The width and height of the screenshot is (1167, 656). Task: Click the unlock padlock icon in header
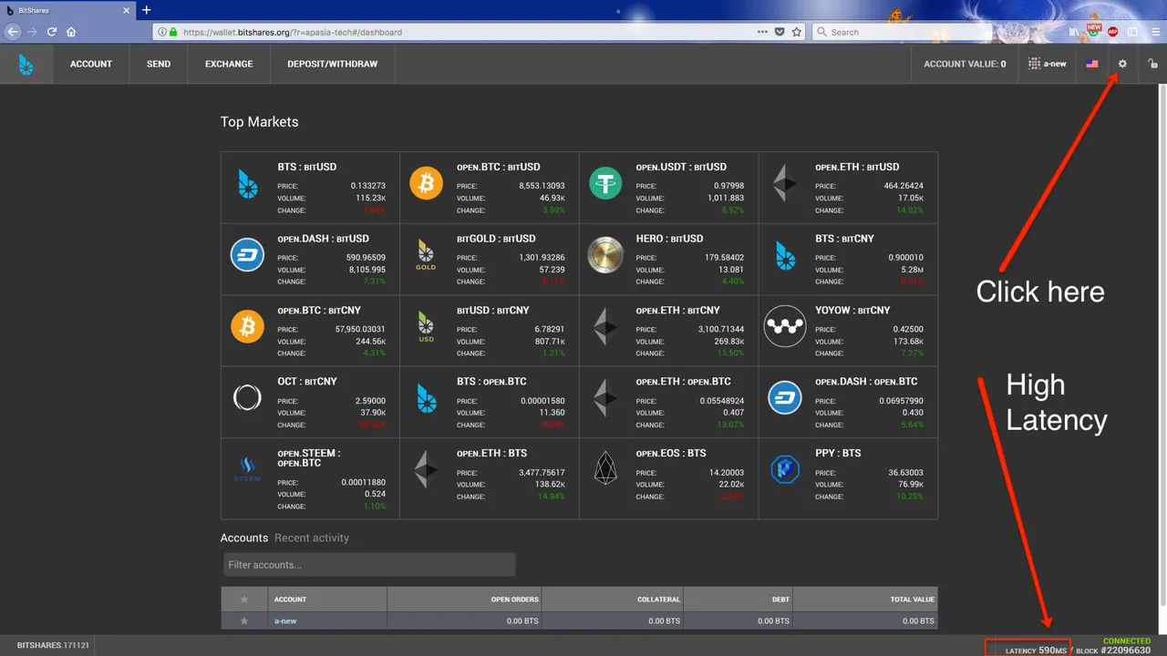pos(1152,64)
